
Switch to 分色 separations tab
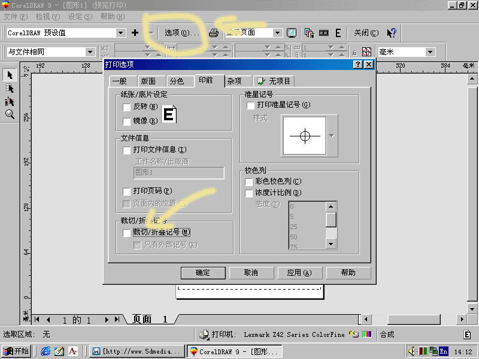pos(180,81)
